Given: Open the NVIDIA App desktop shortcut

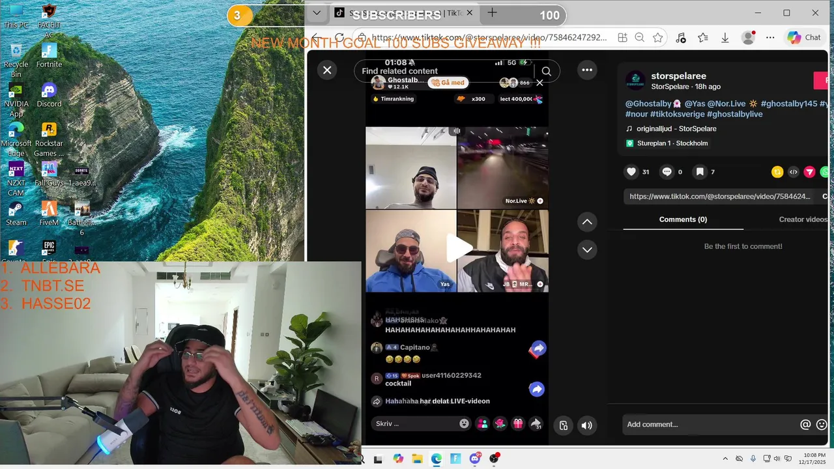Looking at the screenshot, I should [16, 100].
